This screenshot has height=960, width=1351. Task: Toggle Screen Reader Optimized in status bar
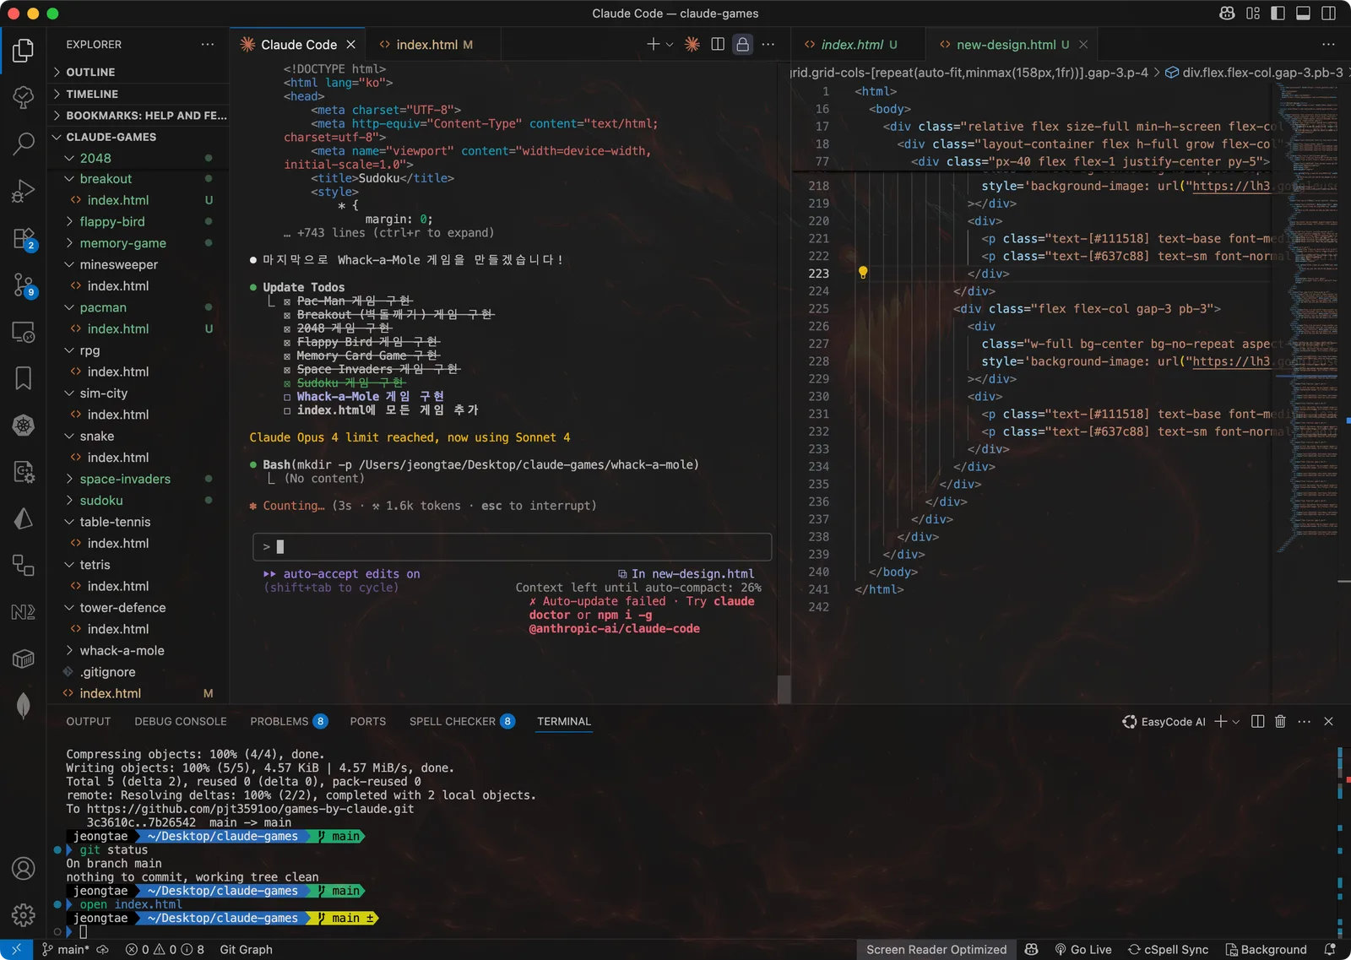pyautogui.click(x=936, y=950)
